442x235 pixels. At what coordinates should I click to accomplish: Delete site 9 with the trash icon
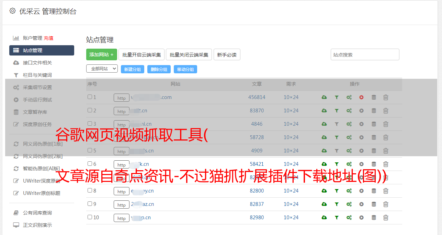tap(386, 204)
